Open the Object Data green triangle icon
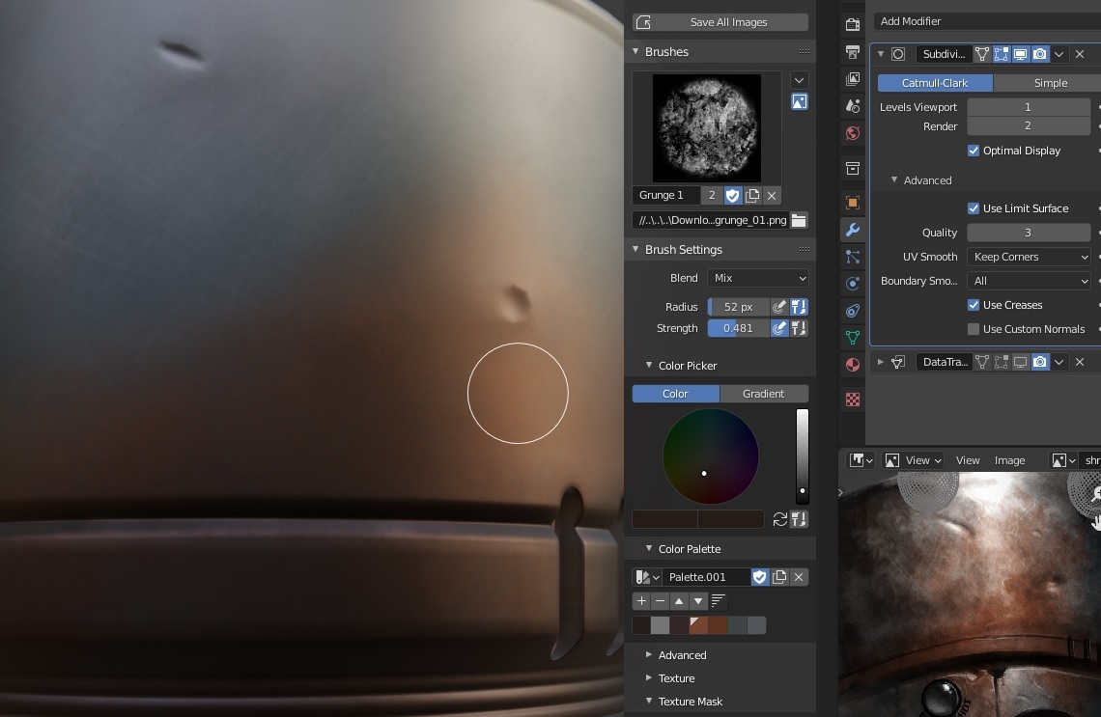The height and width of the screenshot is (717, 1101). (853, 338)
